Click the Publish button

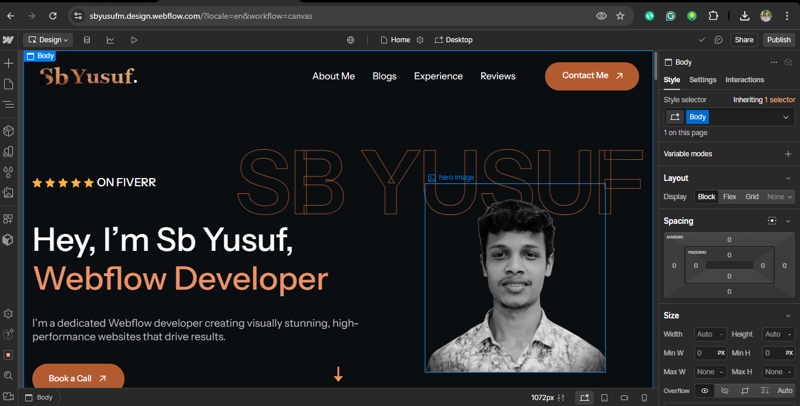(x=779, y=40)
